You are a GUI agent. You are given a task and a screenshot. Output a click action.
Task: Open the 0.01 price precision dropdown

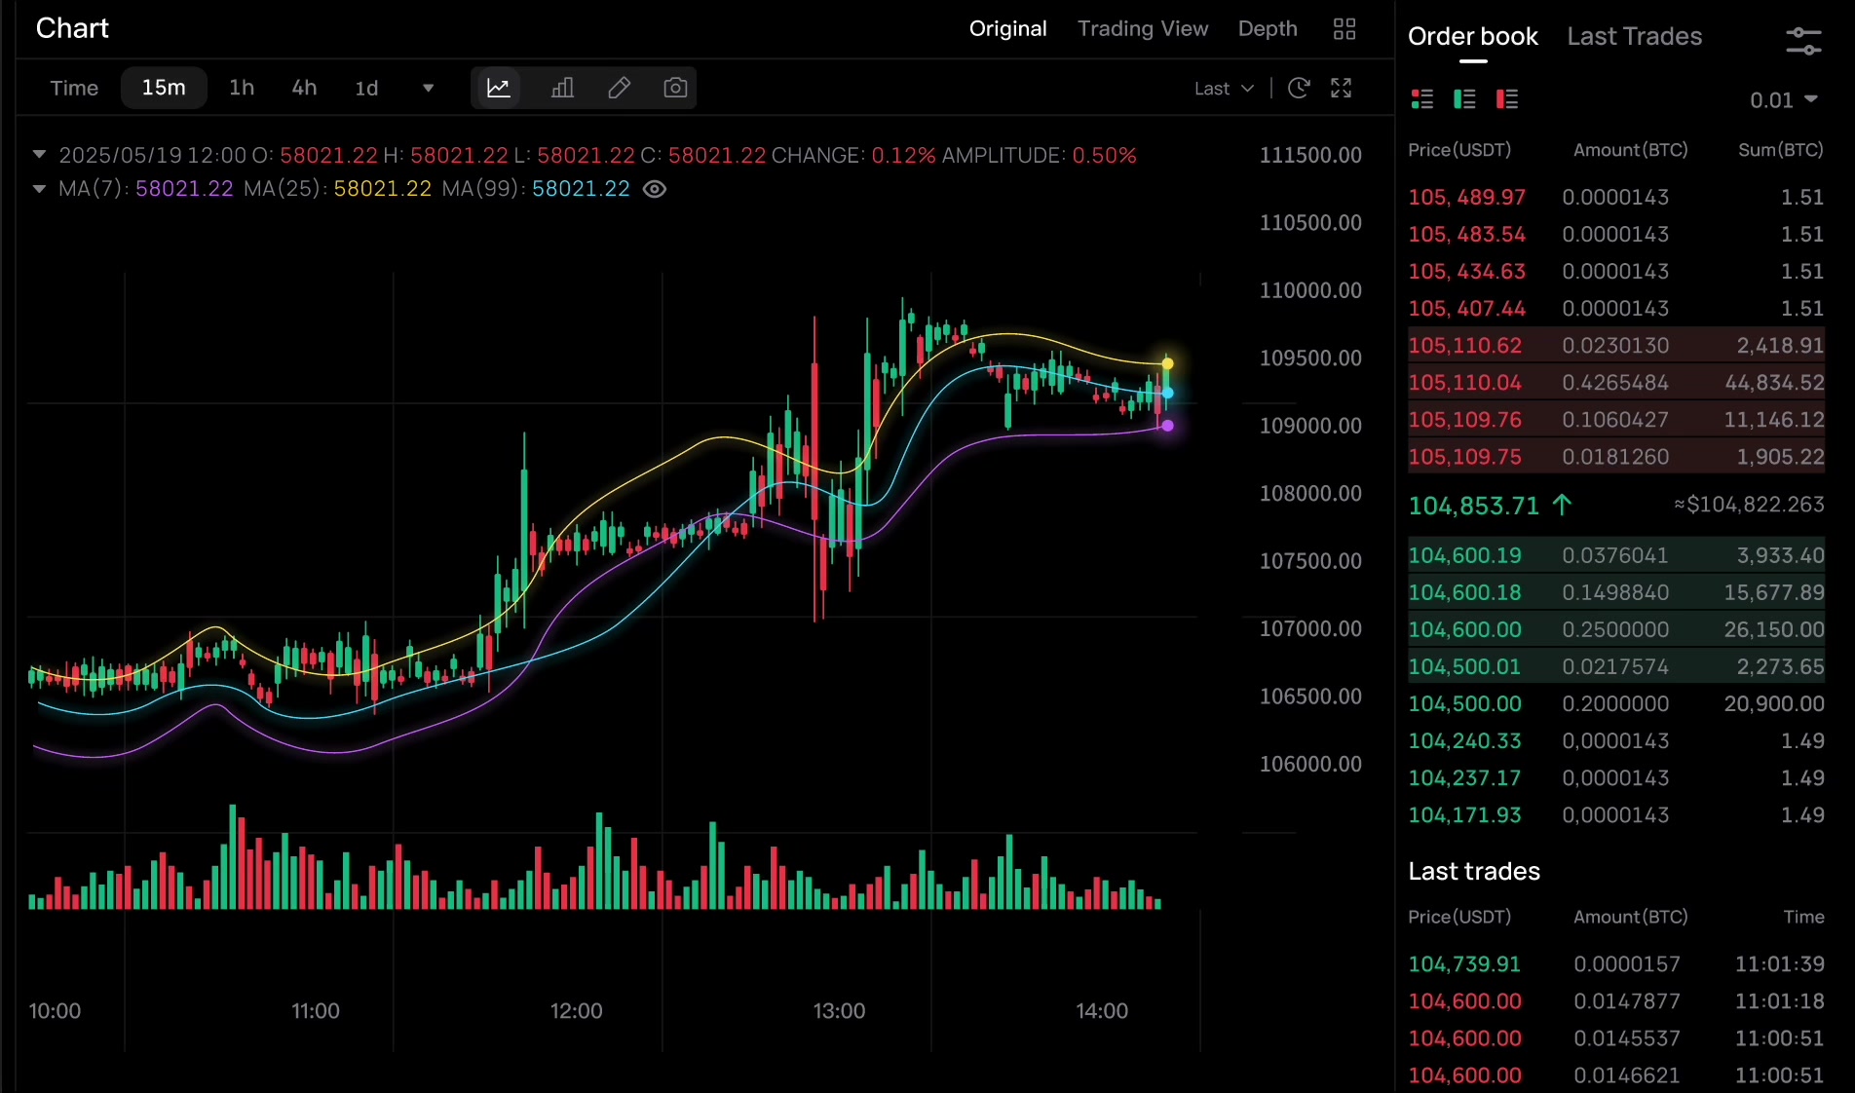pos(1784,100)
